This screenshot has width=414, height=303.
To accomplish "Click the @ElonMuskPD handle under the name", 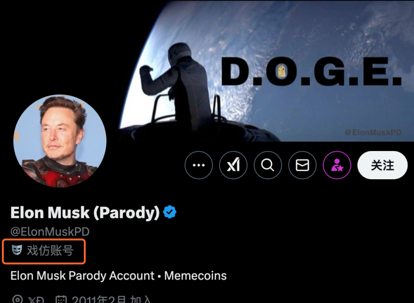I will [x=50, y=231].
